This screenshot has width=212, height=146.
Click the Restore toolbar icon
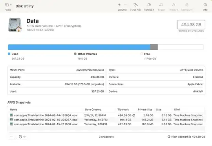tap(173, 5)
